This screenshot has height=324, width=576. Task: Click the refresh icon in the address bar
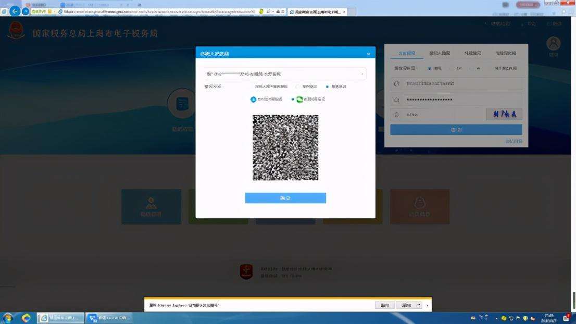click(x=283, y=12)
